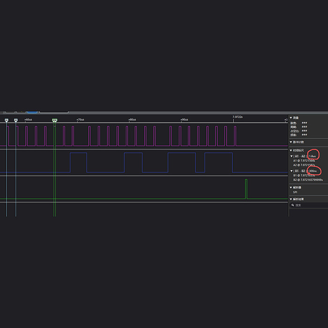The image size is (328, 328).
Task: Click the single green pulse on the bottom channel
Action: point(246,189)
